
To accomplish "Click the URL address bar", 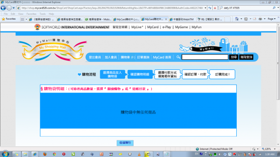I will pos(112,8).
